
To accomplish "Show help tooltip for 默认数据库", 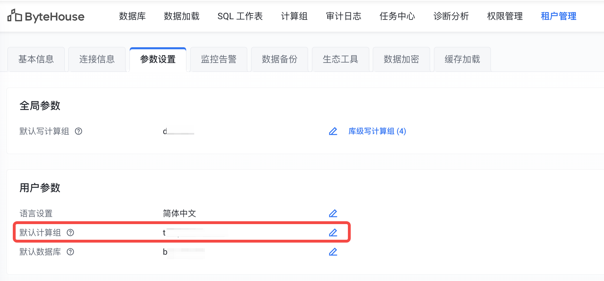I will click(70, 252).
